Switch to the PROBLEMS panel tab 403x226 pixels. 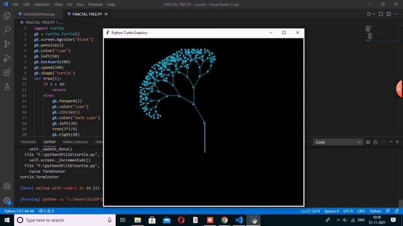[28, 142]
